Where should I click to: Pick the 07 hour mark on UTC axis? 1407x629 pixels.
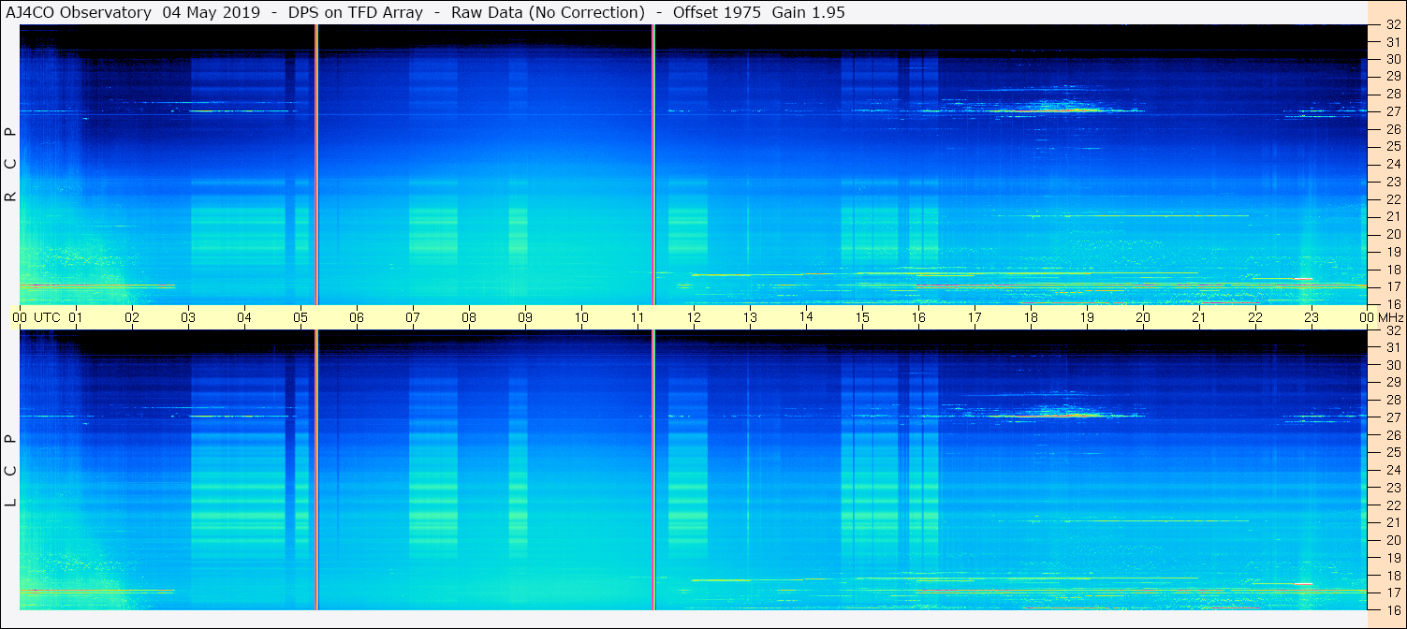413,317
